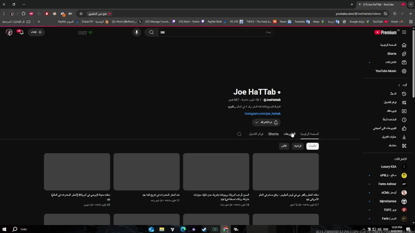Click the Joe HaTTab channel name

(255, 92)
